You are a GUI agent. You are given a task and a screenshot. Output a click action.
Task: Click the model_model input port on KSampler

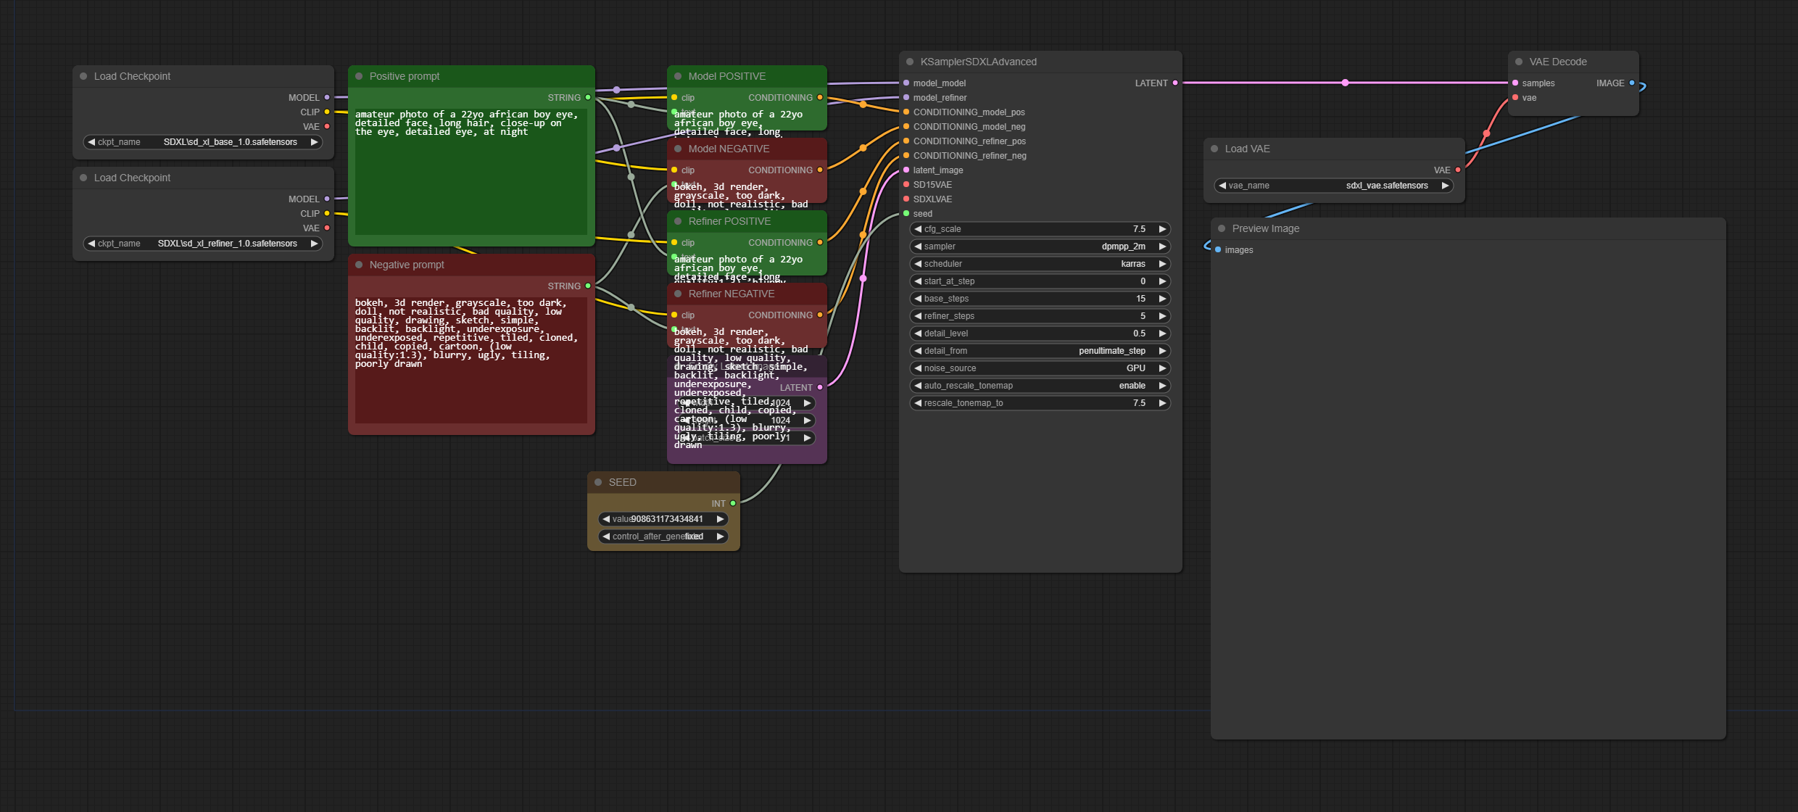(906, 83)
